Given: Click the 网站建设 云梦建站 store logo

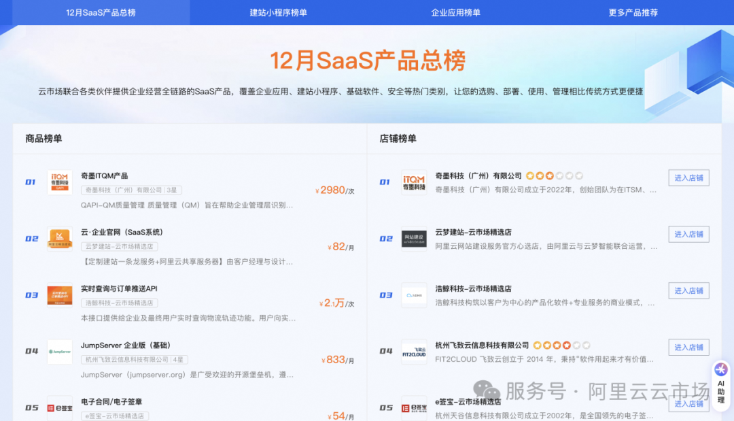Looking at the screenshot, I should point(415,237).
